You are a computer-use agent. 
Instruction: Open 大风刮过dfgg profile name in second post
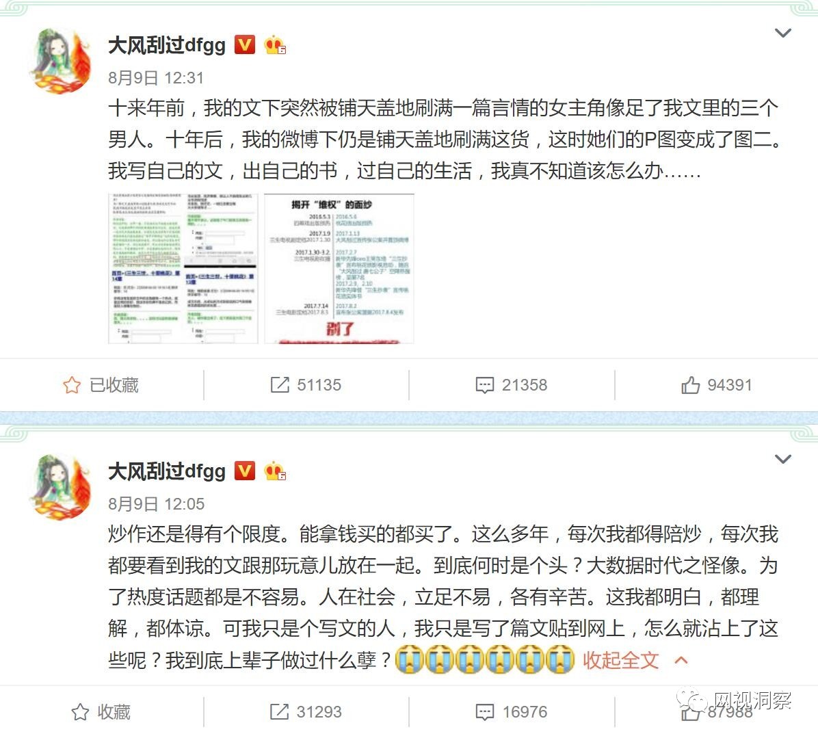point(167,471)
